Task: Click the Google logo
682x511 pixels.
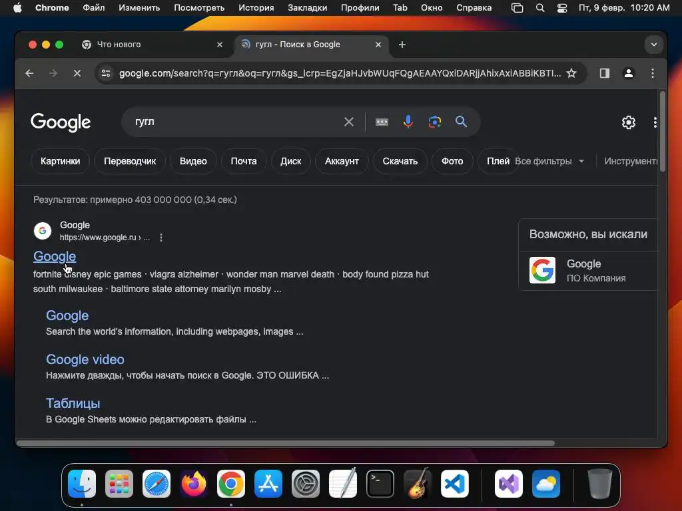Action: 61,122
